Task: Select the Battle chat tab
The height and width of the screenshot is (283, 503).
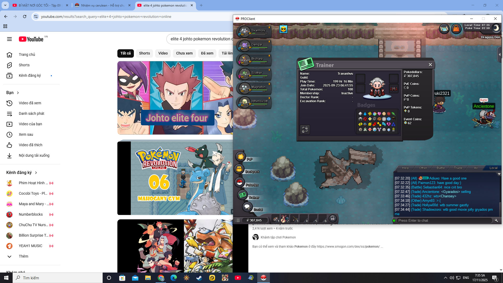Action: click(x=441, y=168)
